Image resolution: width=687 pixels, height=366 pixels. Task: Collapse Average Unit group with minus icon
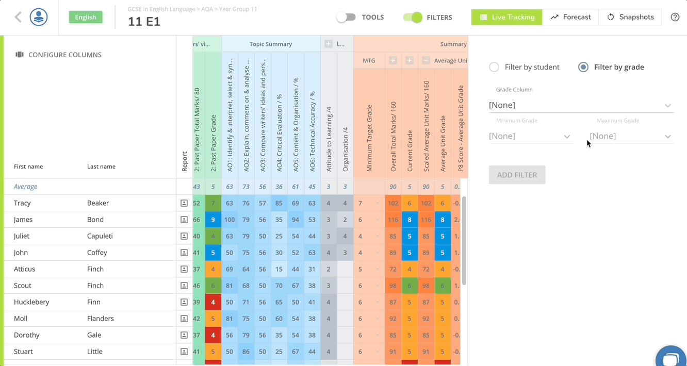coord(426,61)
